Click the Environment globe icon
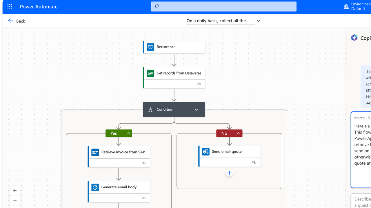Viewport: 371px width, 208px height. (346, 7)
